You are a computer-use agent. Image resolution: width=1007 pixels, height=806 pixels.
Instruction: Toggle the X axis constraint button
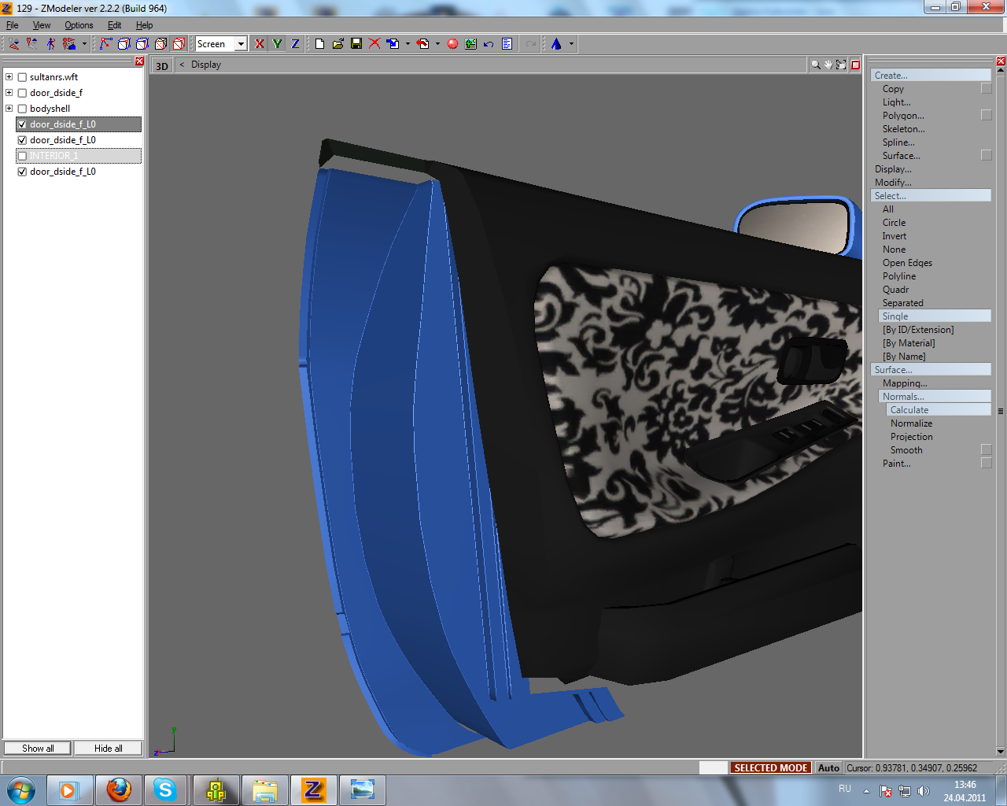[260, 44]
